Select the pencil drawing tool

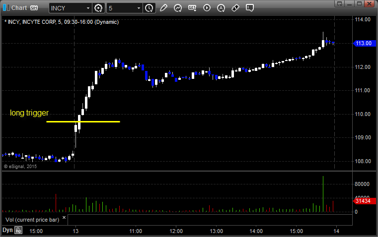coord(163,8)
